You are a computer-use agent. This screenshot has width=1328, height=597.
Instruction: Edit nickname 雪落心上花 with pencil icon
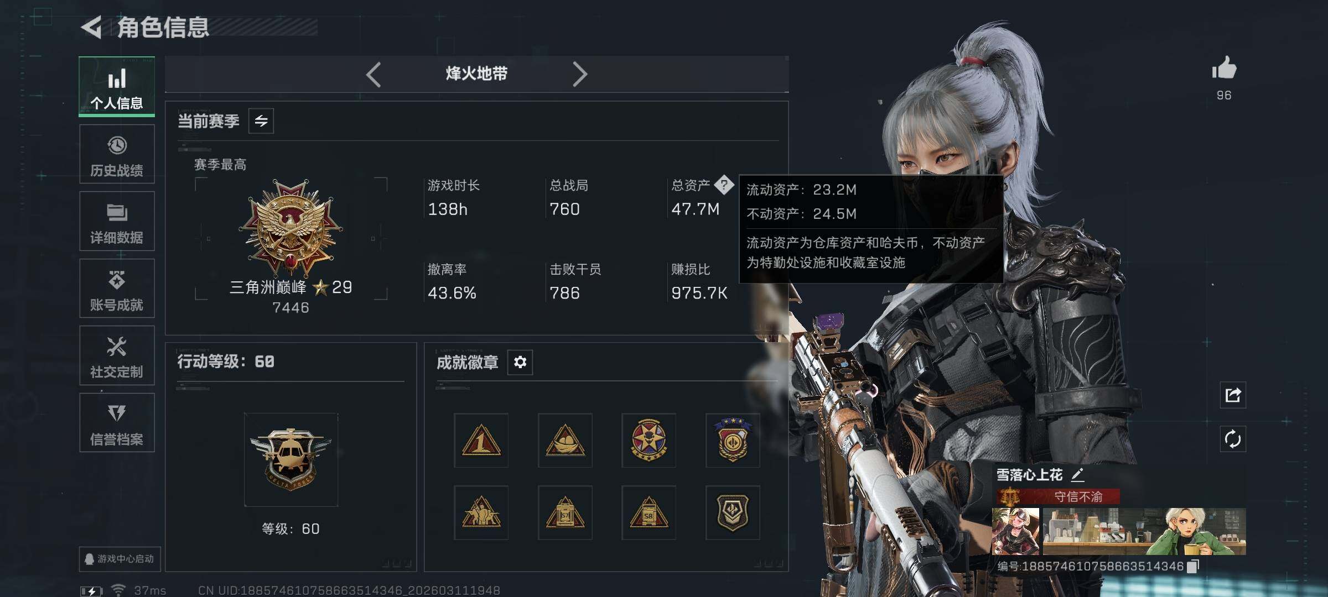click(x=1077, y=475)
